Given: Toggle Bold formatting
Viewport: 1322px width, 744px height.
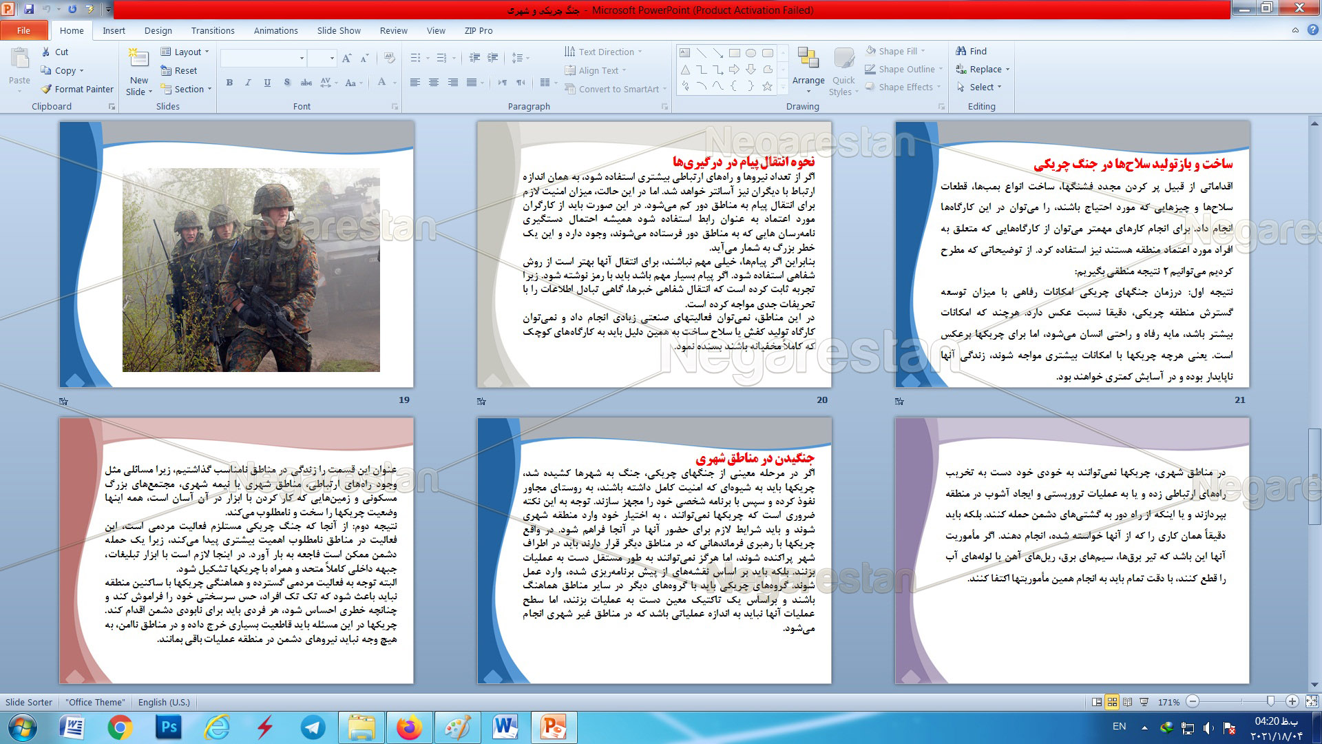Looking at the screenshot, I should [x=229, y=83].
